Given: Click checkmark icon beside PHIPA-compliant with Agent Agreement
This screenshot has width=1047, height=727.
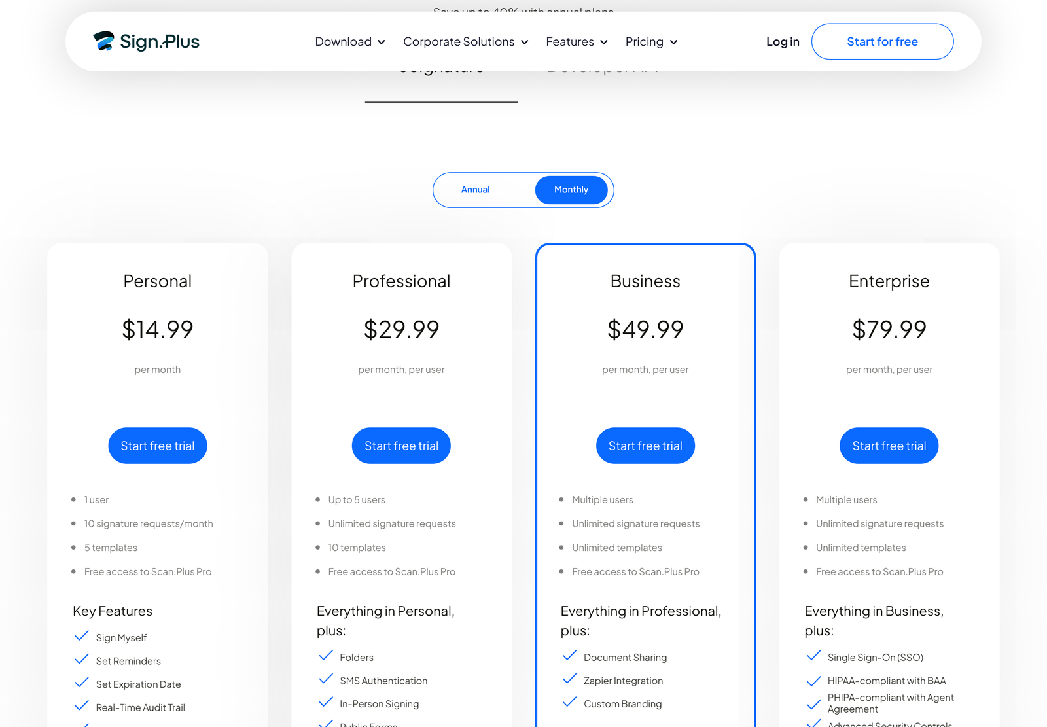Looking at the screenshot, I should (x=814, y=705).
